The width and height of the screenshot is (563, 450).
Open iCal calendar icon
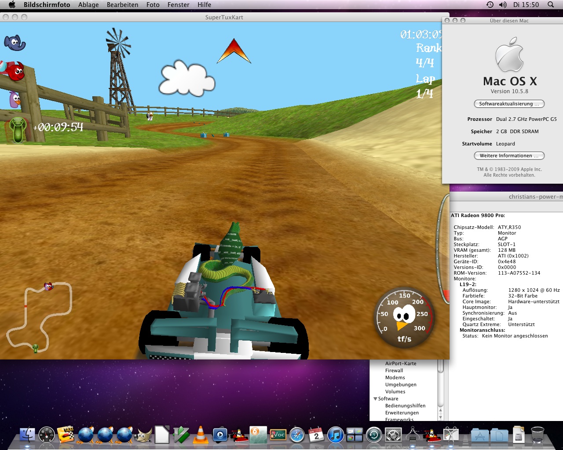(x=316, y=435)
